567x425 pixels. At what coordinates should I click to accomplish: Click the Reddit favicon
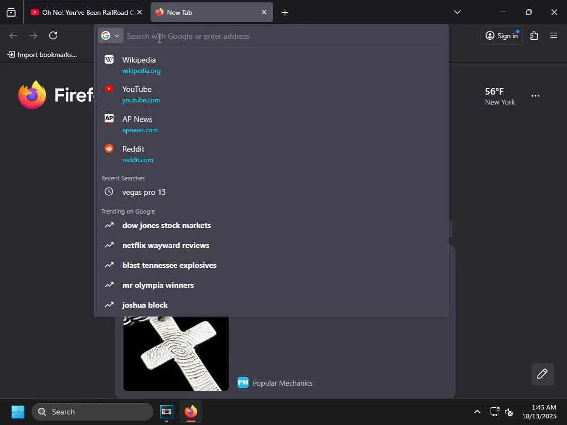pos(109,148)
